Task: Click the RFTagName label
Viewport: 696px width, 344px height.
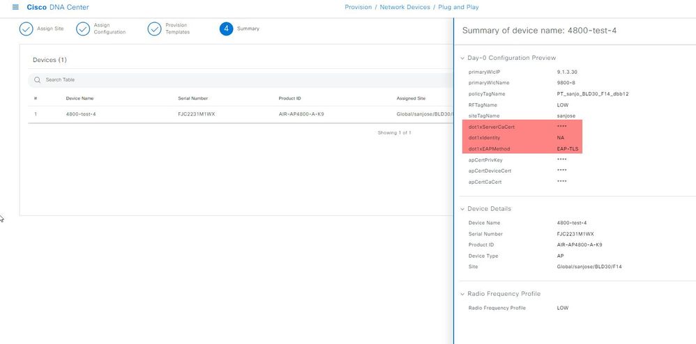Action: 483,105
